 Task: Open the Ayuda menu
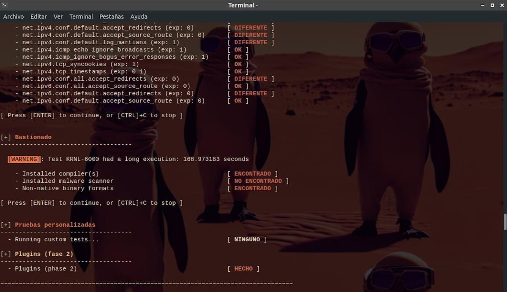point(139,16)
